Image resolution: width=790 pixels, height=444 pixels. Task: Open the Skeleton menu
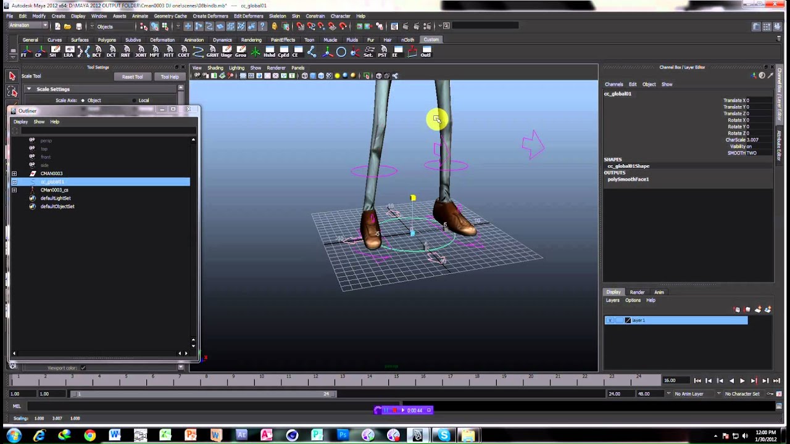pyautogui.click(x=277, y=16)
